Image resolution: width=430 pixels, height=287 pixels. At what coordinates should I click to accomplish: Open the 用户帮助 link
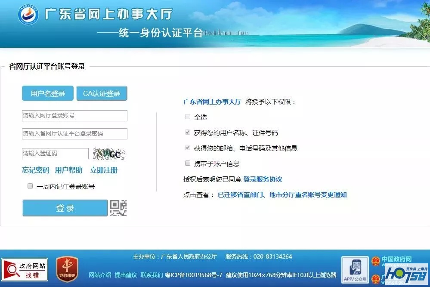pyautogui.click(x=68, y=170)
